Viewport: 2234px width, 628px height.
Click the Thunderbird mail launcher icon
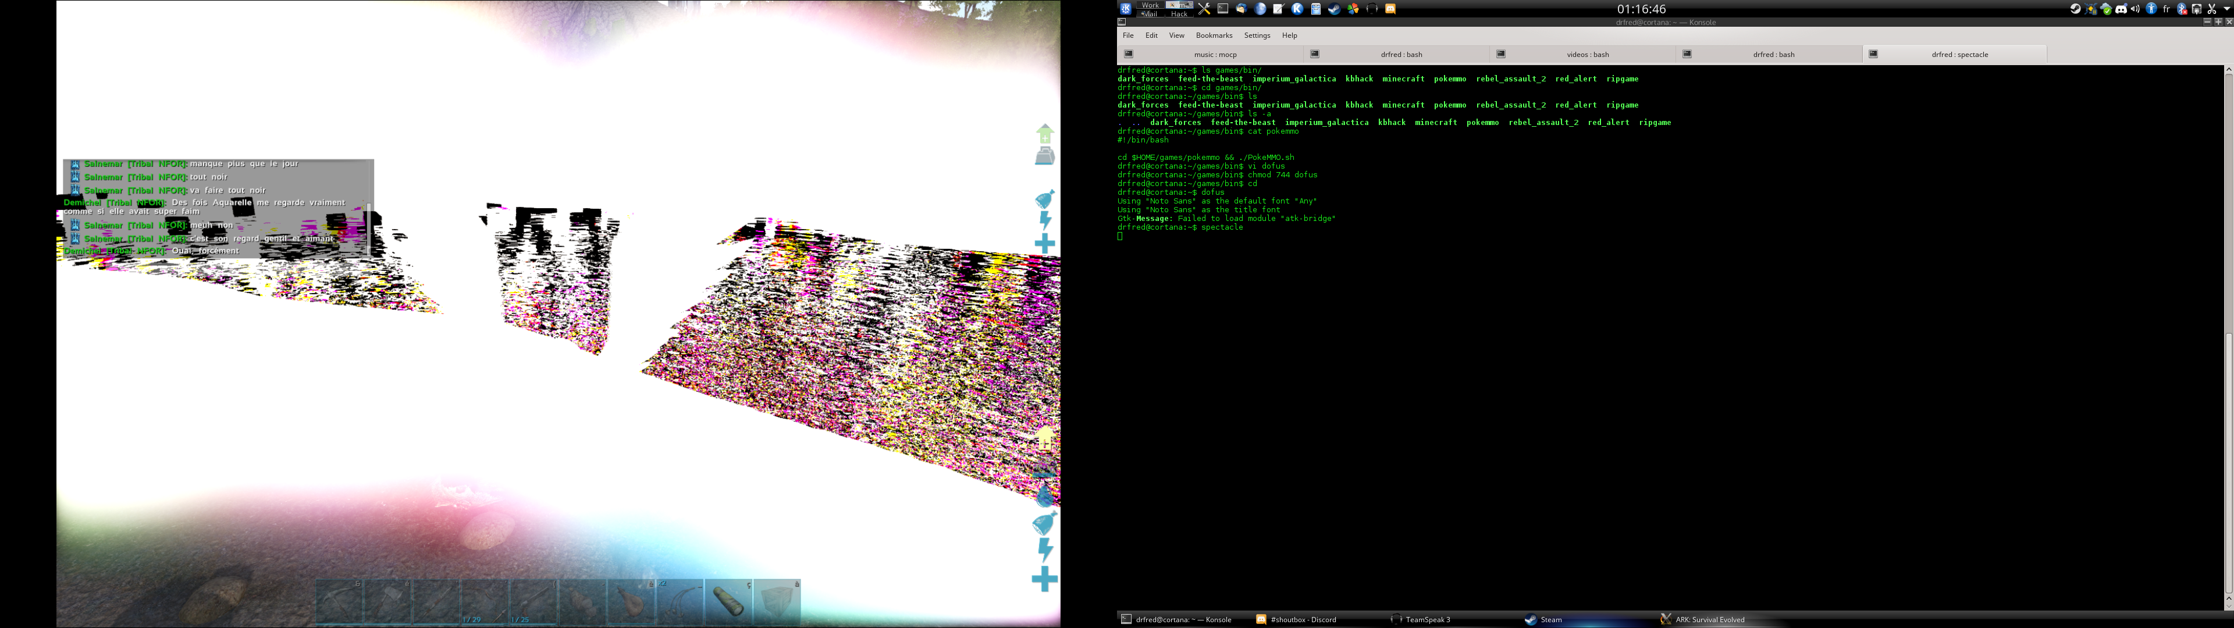1241,9
